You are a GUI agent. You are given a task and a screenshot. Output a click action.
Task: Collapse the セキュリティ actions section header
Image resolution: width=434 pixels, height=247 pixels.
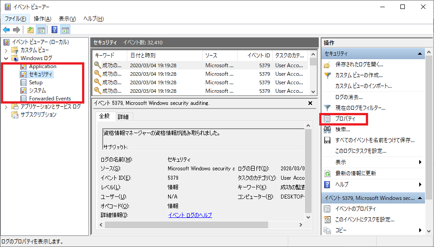pos(420,54)
